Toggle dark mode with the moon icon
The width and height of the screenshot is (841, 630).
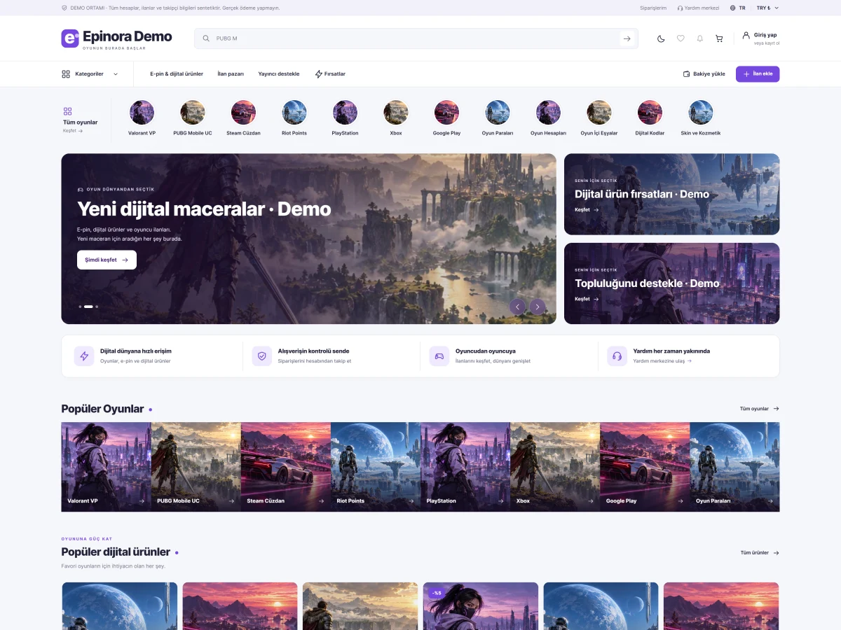[661, 38]
